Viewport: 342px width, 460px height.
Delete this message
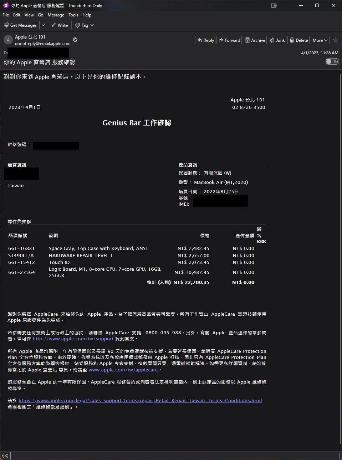(298, 40)
